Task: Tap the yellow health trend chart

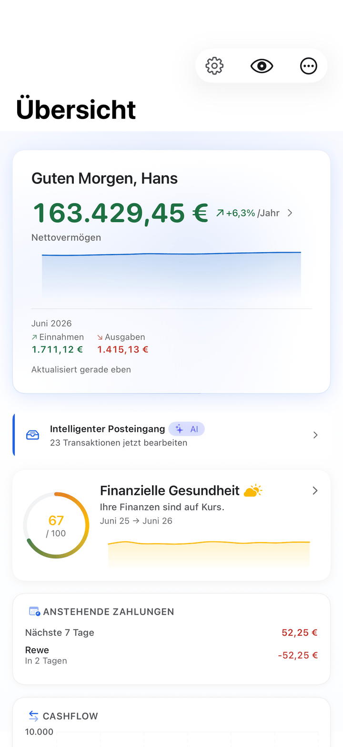Action: [209, 554]
